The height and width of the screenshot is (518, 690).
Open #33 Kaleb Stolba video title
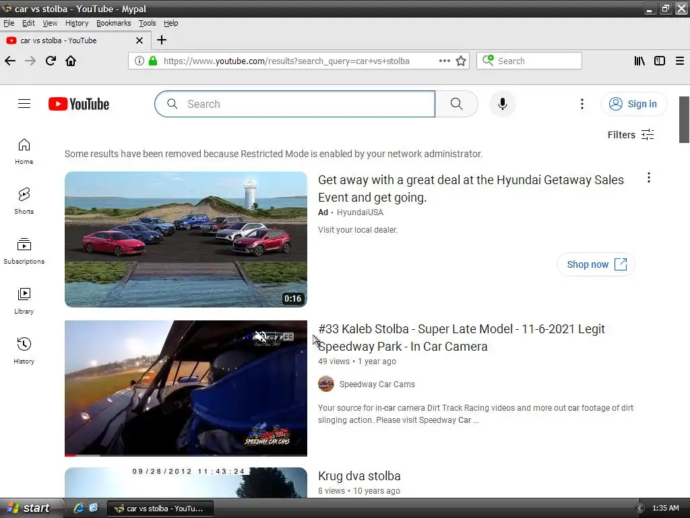click(461, 338)
